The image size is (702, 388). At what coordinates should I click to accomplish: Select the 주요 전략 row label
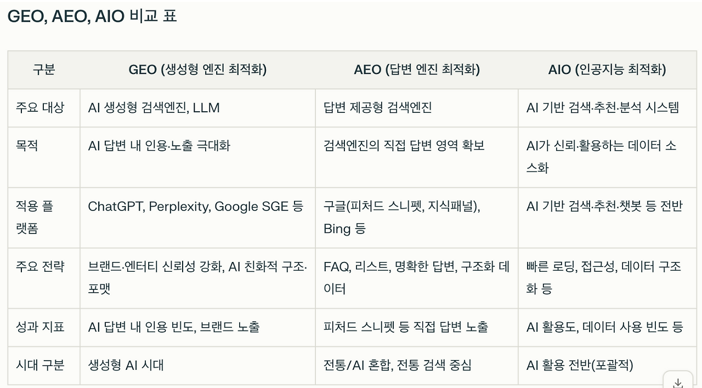(x=40, y=266)
